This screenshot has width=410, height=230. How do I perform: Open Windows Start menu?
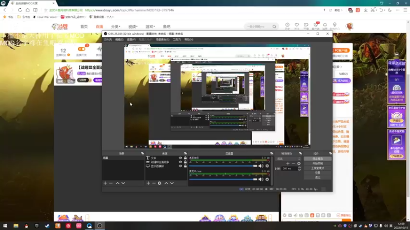tap(5, 226)
